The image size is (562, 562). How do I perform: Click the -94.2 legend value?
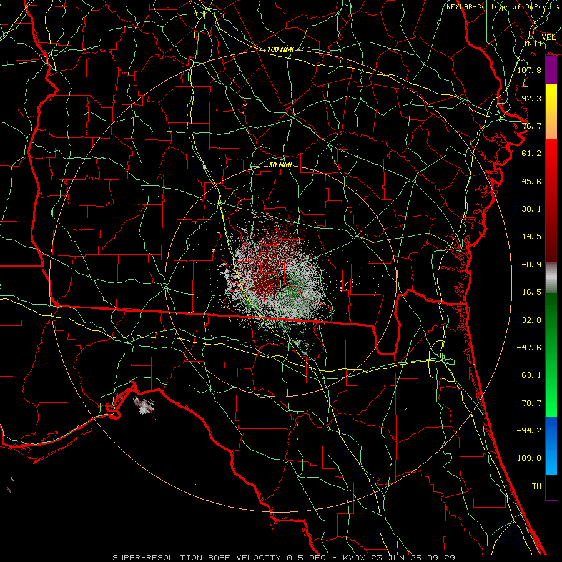click(x=529, y=431)
